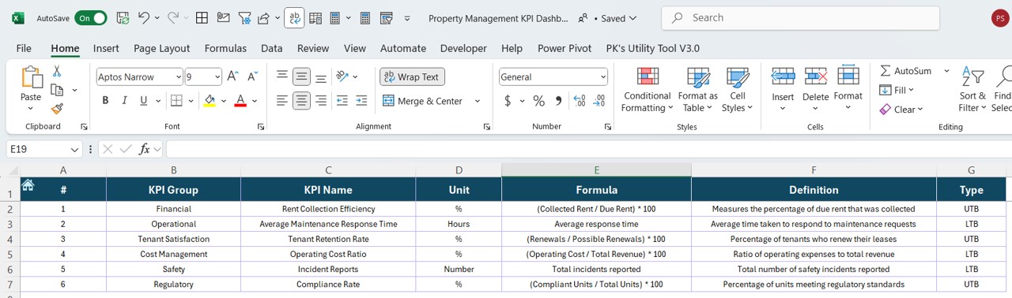This screenshot has height=298, width=1012.
Task: Click the highlighted wrap text icon in quick access toolbar
Action: tap(294, 17)
